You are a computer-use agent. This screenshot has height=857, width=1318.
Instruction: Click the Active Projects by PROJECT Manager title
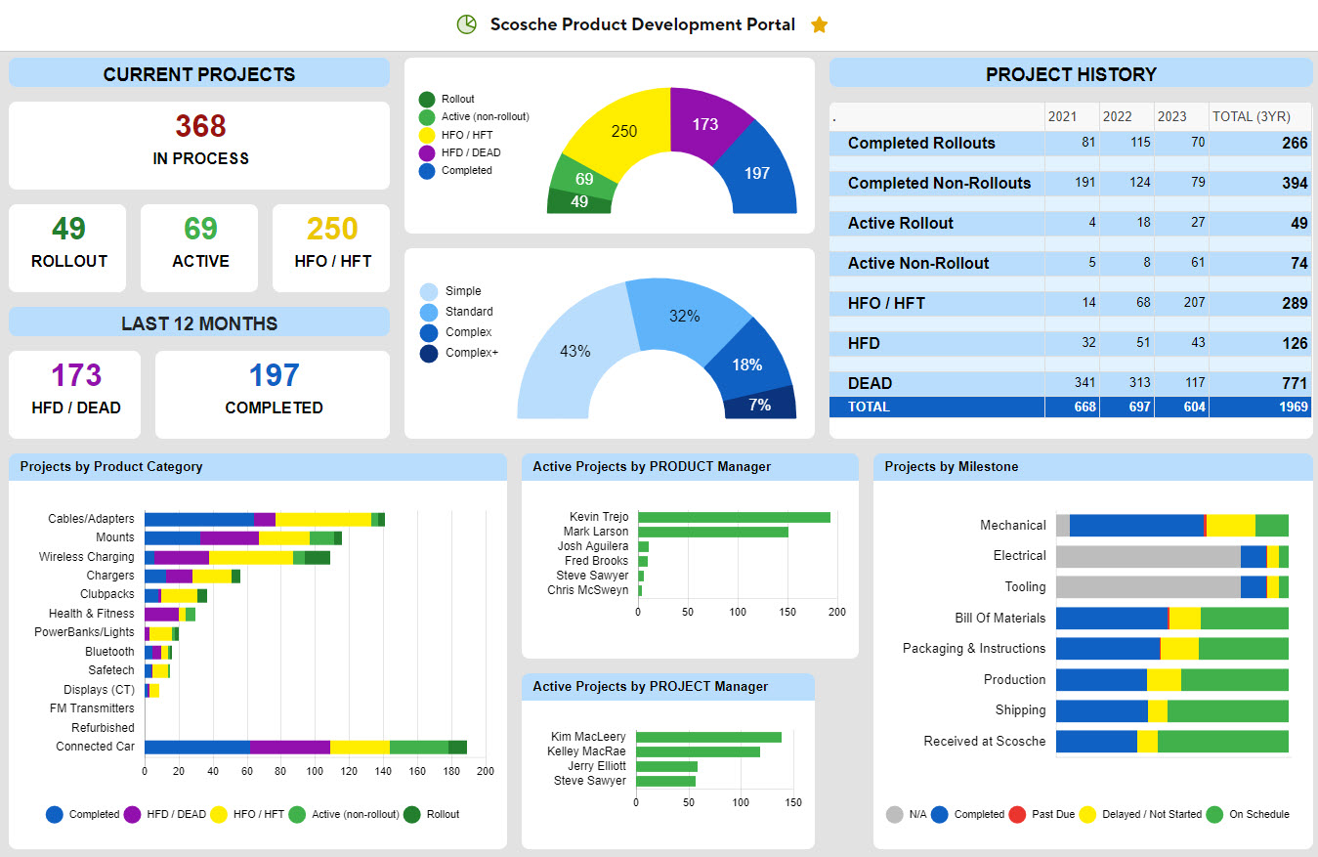[x=651, y=687]
